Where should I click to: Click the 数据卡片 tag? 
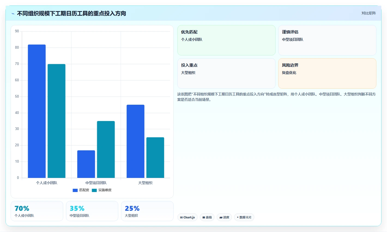(x=244, y=217)
